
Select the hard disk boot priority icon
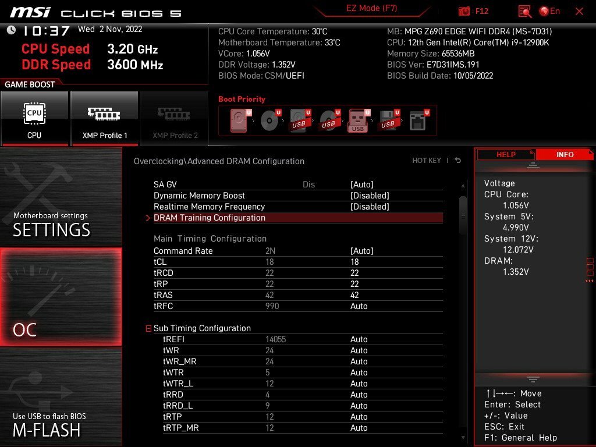(240, 120)
